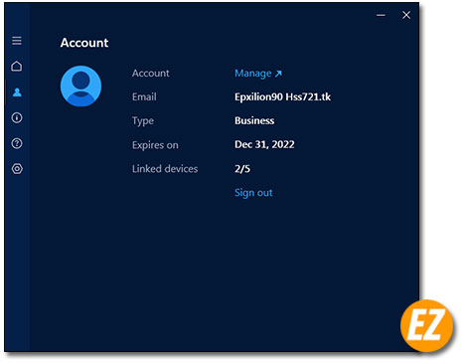Image resolution: width=465 pixels, height=364 pixels.
Task: Click the Email field label
Action: click(x=144, y=96)
